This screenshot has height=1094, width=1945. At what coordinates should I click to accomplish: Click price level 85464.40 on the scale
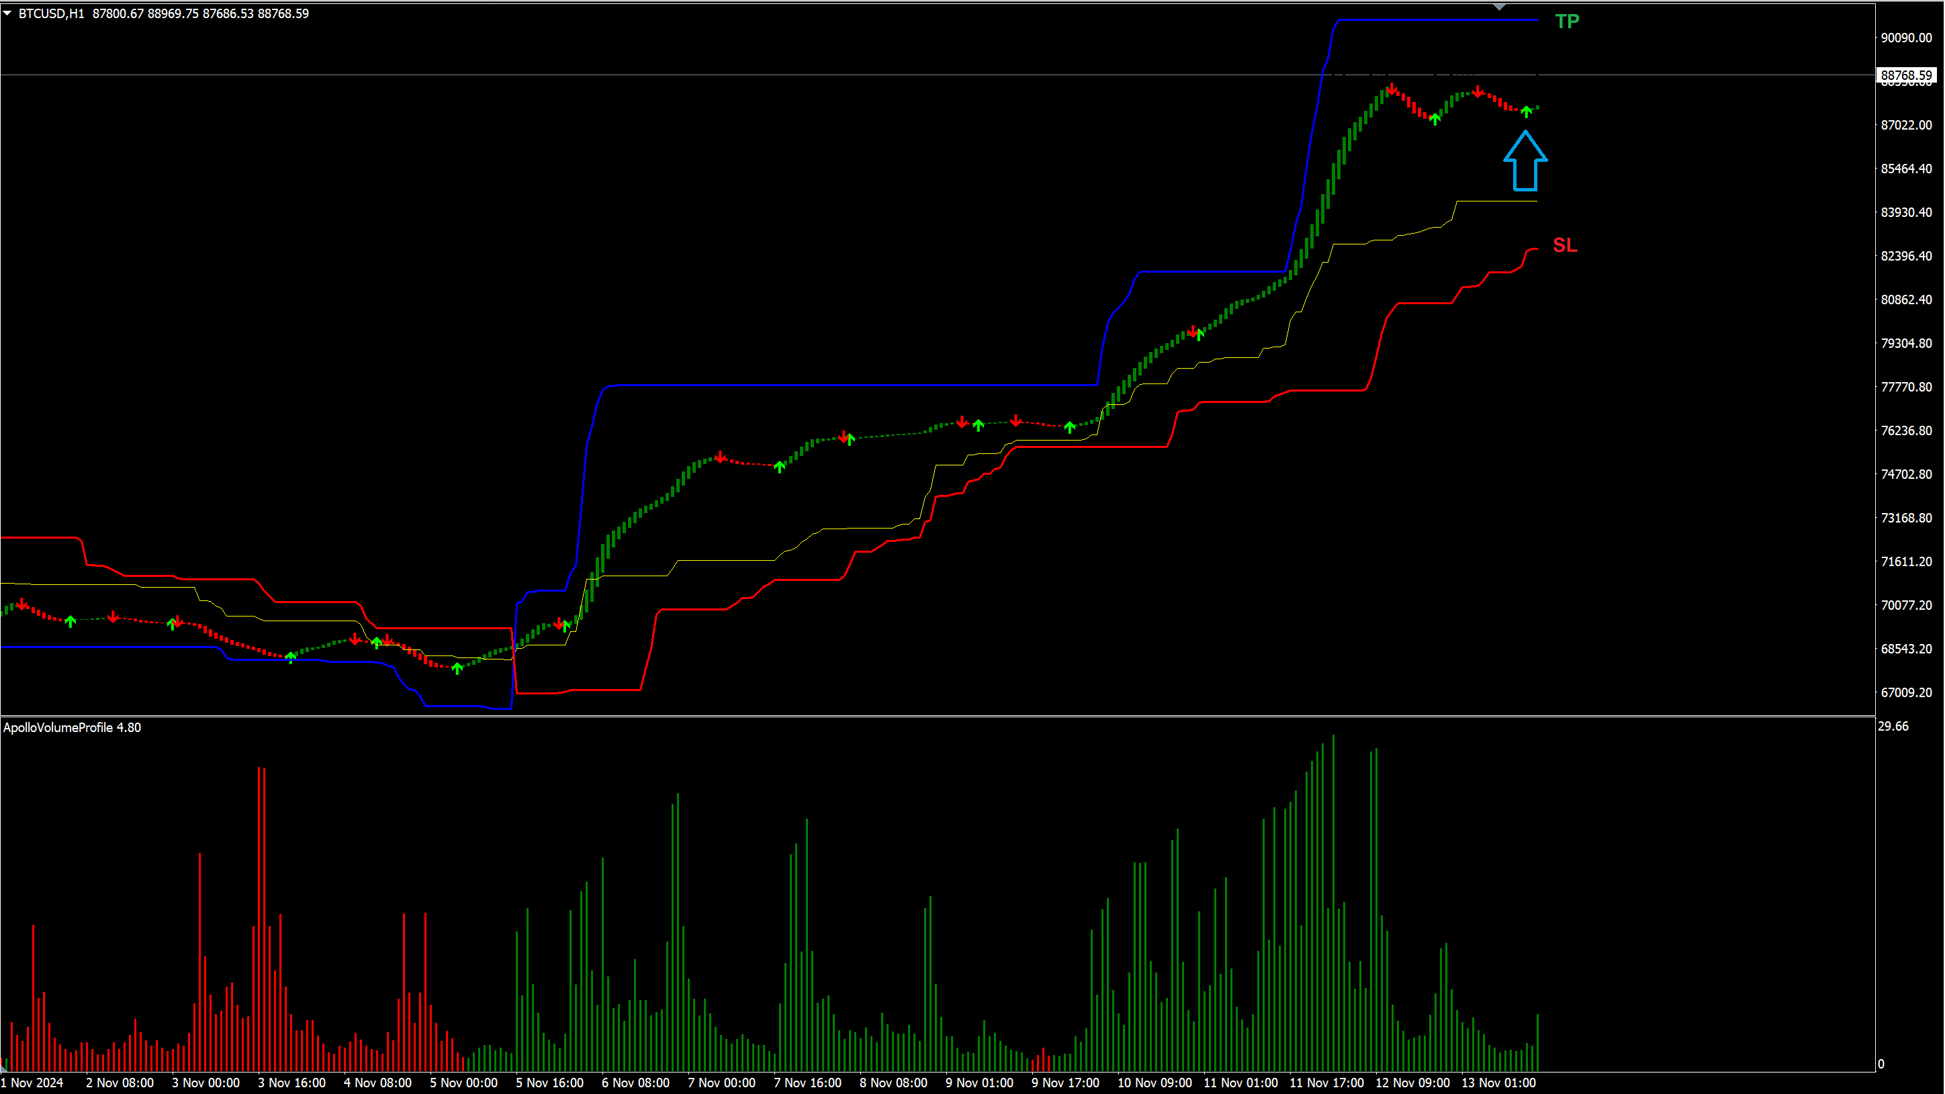1906,169
